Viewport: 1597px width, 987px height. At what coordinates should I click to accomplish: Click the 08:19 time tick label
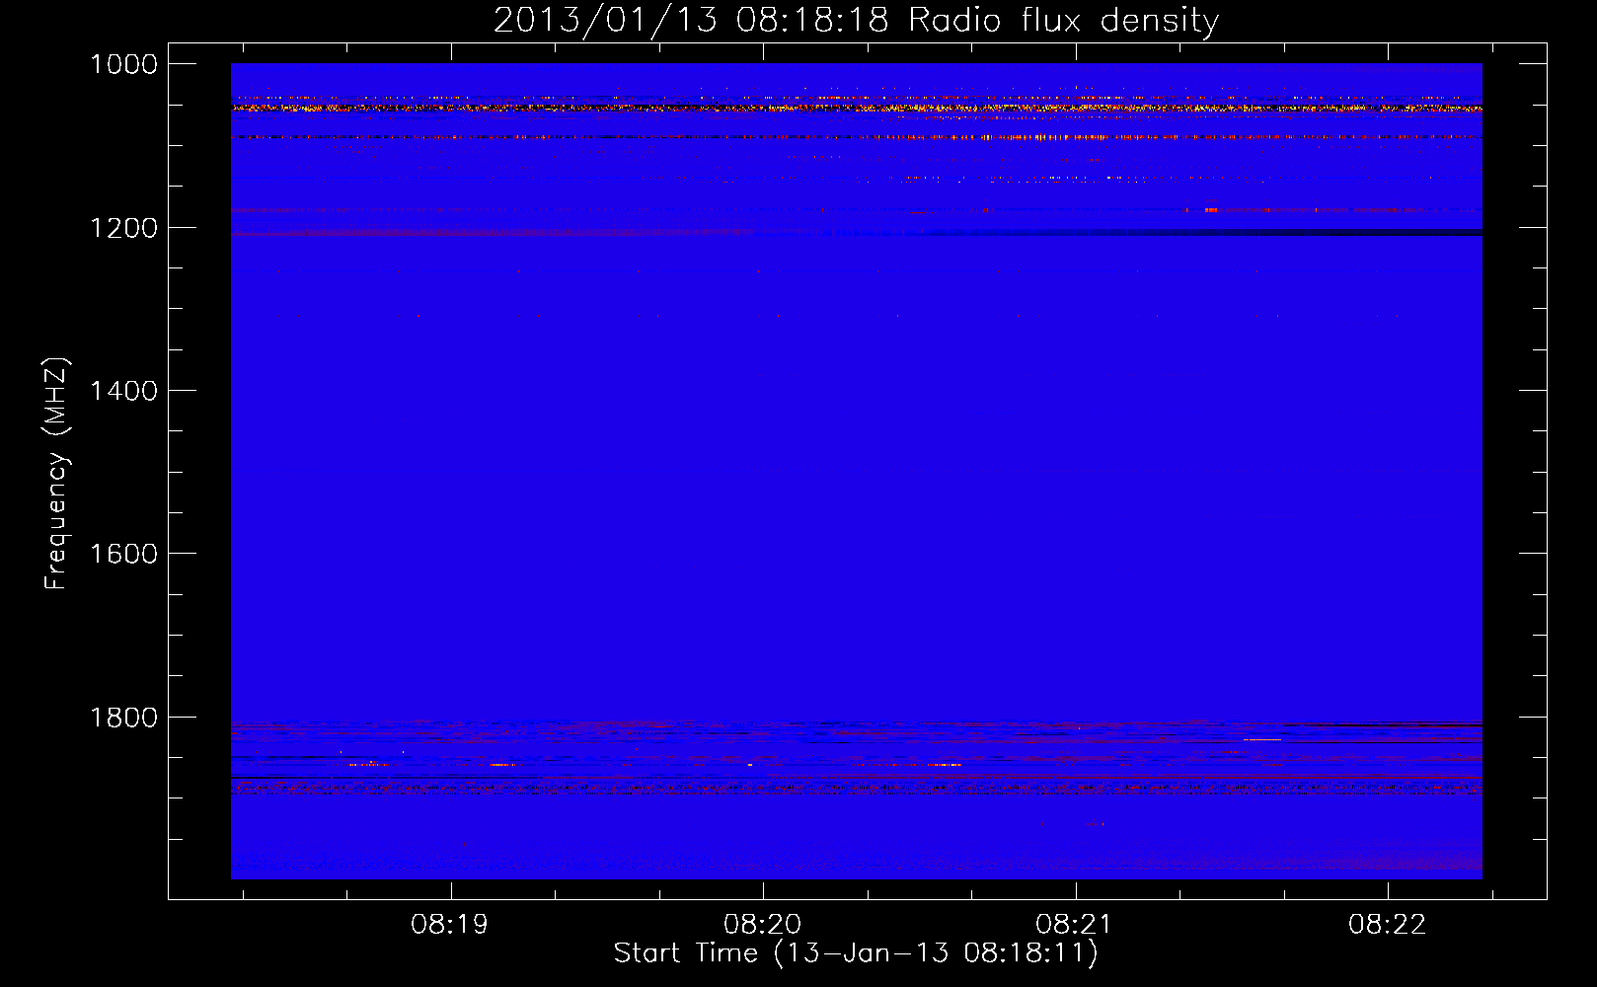pos(450,925)
